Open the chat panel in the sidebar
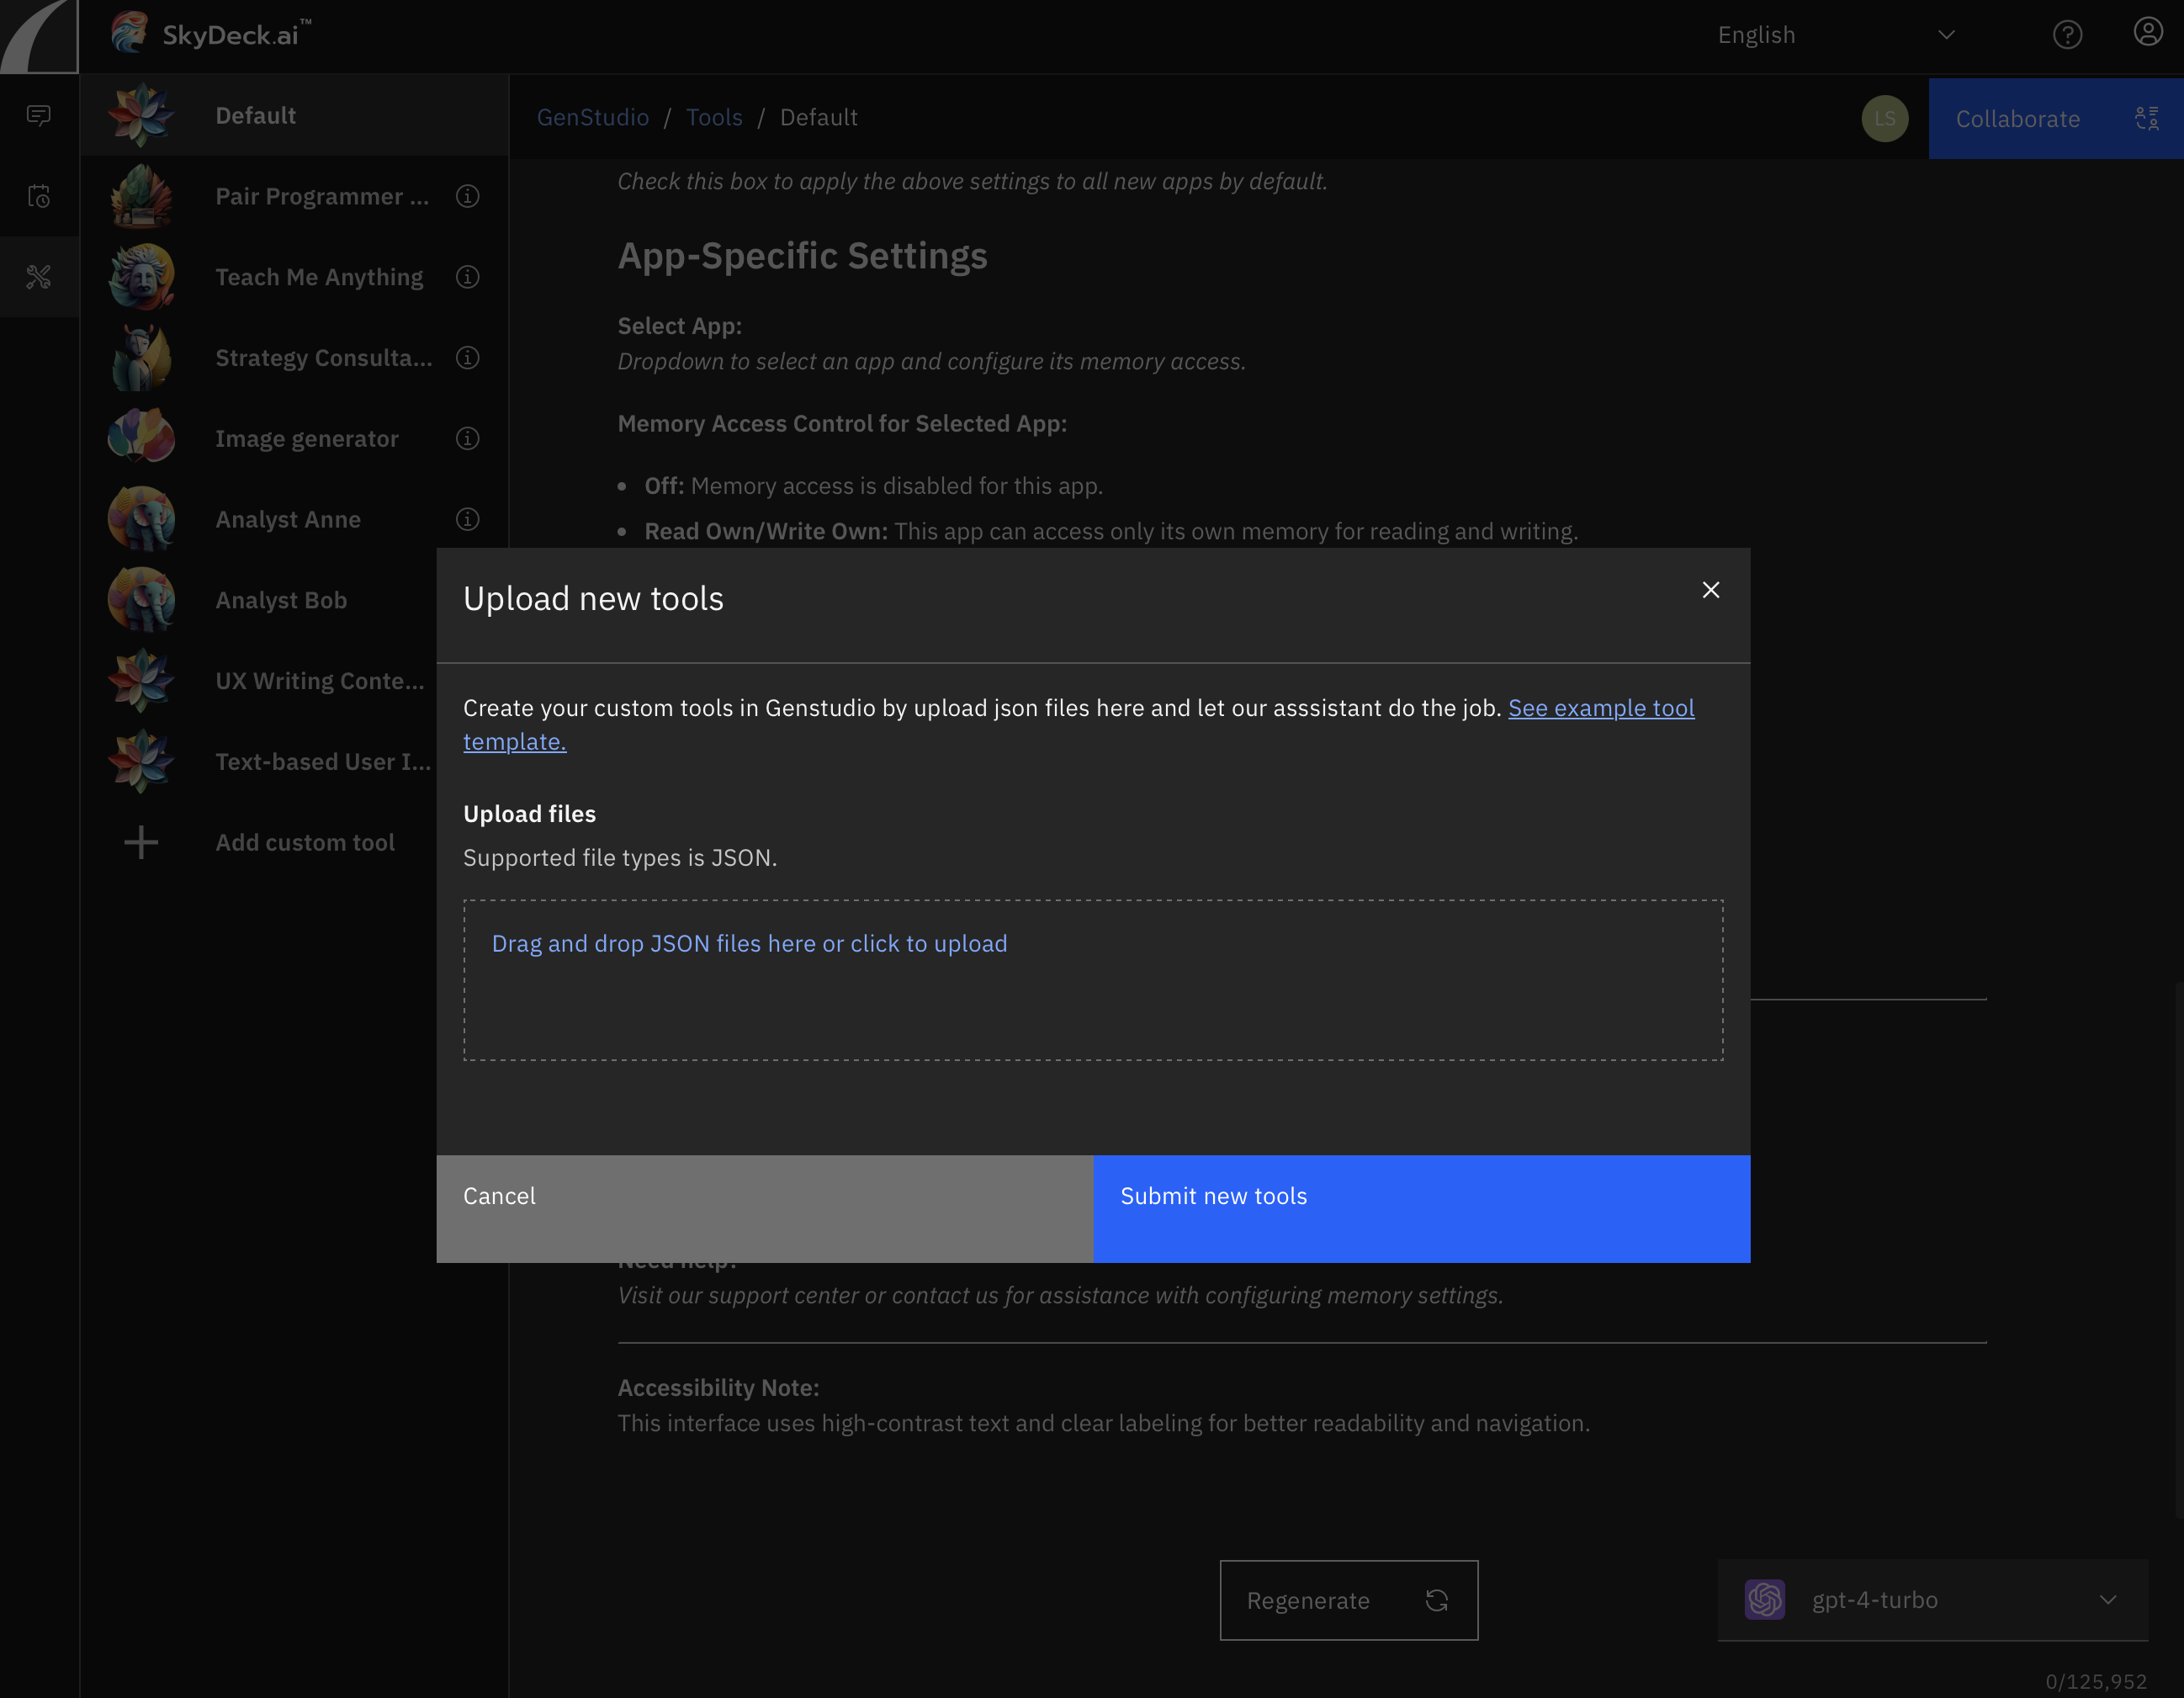The width and height of the screenshot is (2184, 1698). (x=39, y=115)
